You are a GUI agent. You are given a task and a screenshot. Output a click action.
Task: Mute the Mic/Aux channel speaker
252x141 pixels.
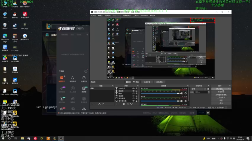pyautogui.click(x=182, y=93)
